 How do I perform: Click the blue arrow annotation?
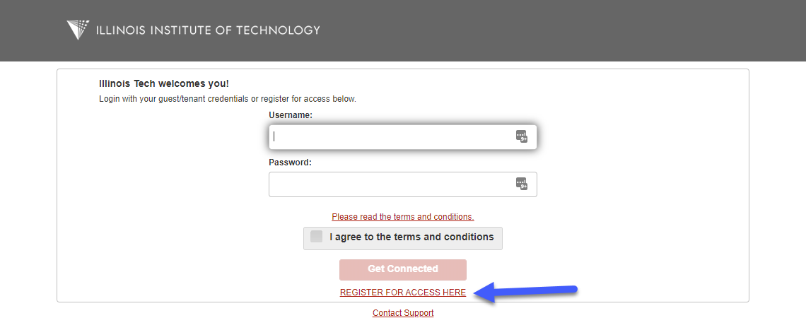pyautogui.click(x=526, y=293)
